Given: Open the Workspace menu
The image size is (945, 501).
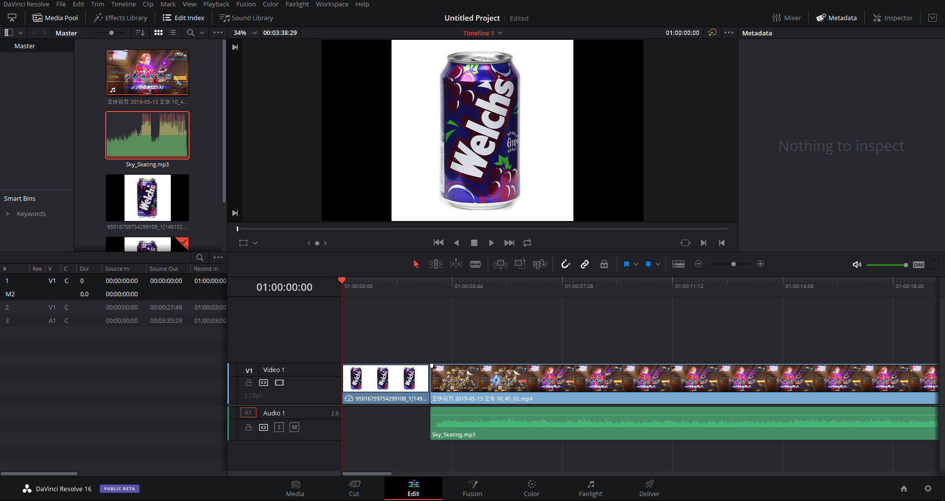Looking at the screenshot, I should 332,4.
